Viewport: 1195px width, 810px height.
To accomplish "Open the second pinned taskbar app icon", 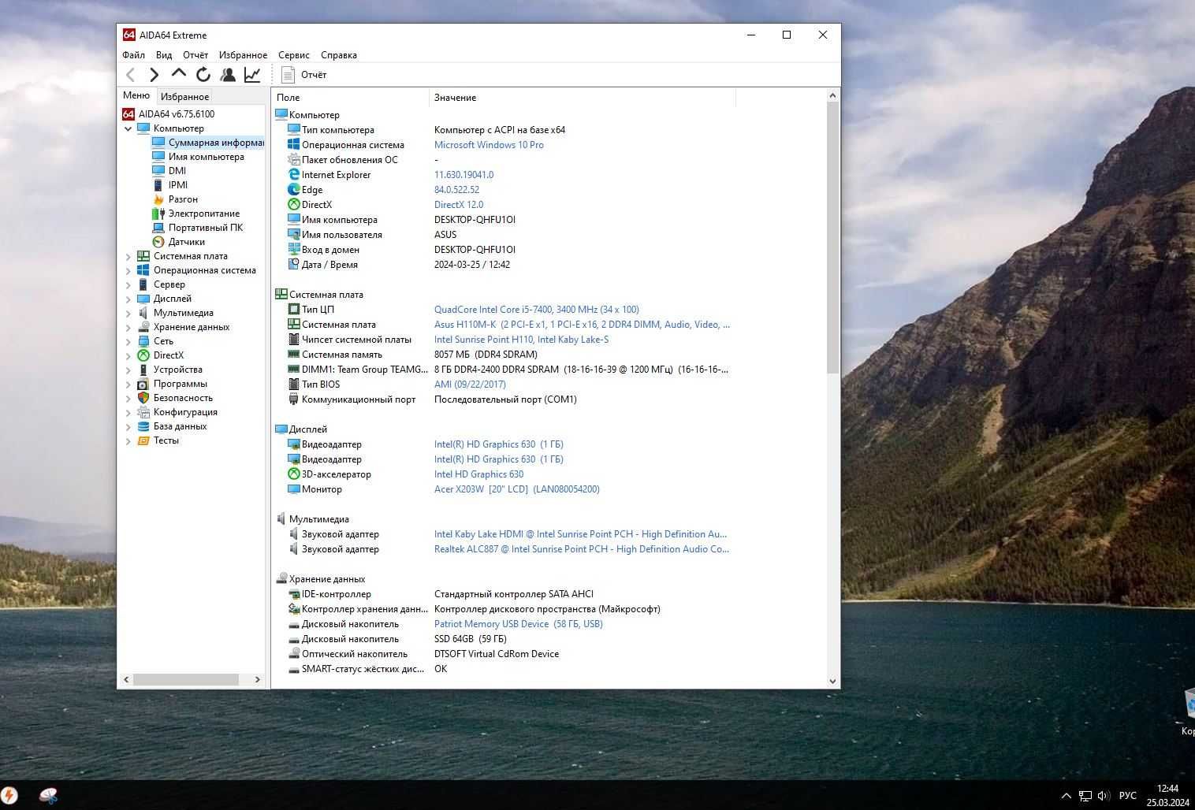I will 48,796.
